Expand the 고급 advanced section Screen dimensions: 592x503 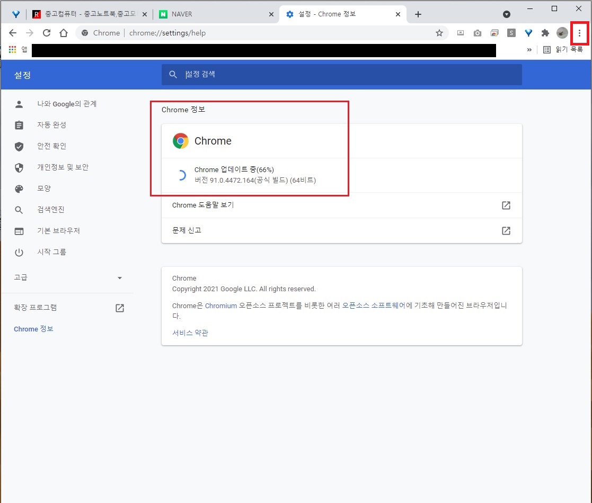(68, 277)
